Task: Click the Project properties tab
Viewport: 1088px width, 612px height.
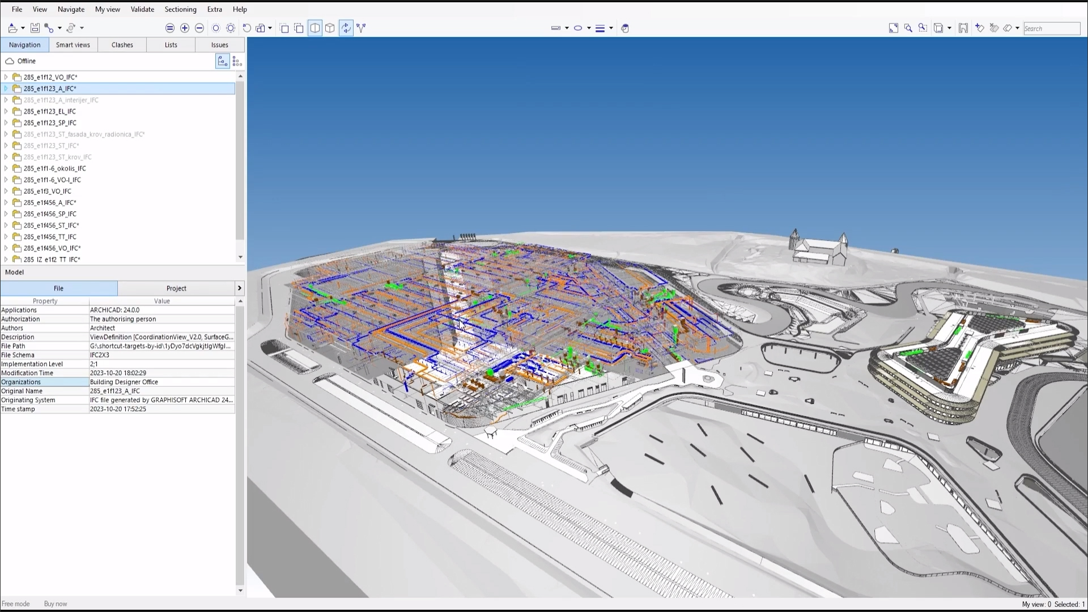Action: [176, 288]
